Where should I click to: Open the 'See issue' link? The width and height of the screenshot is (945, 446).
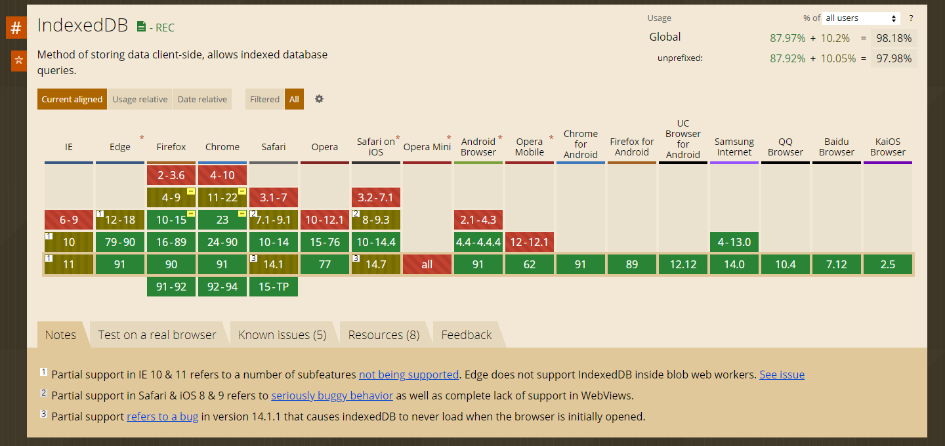pos(782,375)
